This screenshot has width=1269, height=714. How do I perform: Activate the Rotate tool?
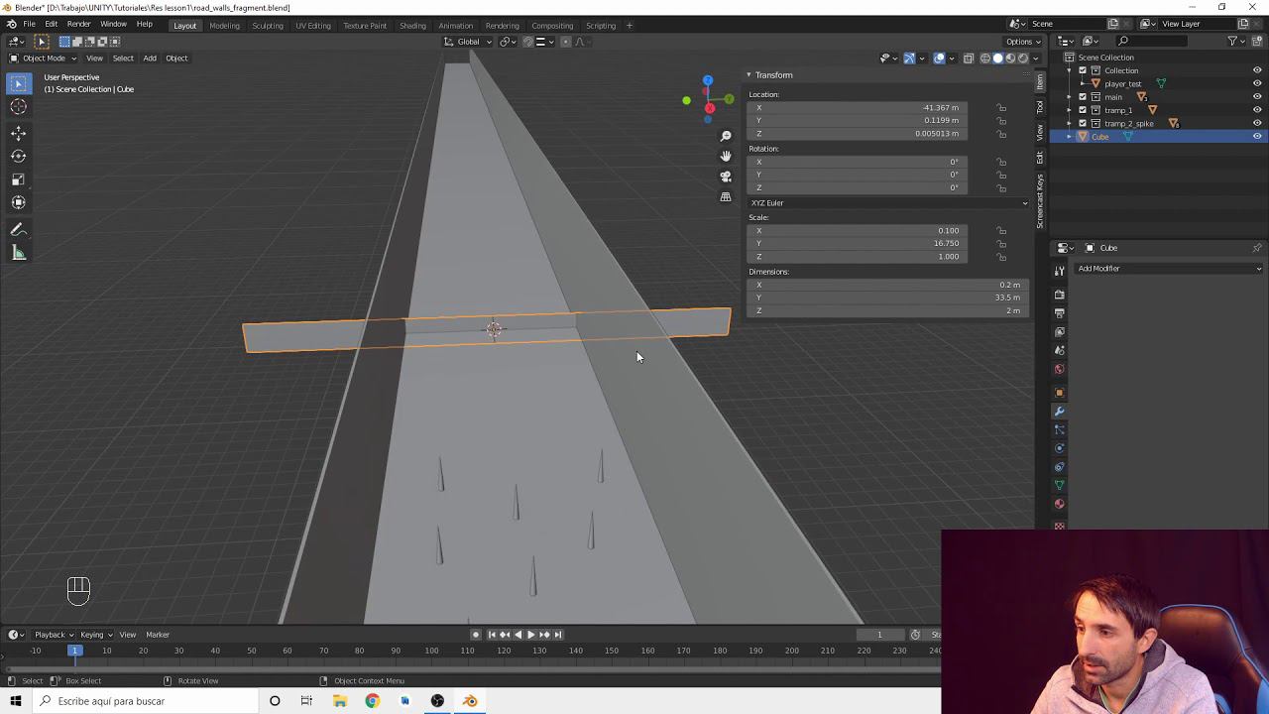click(x=19, y=156)
